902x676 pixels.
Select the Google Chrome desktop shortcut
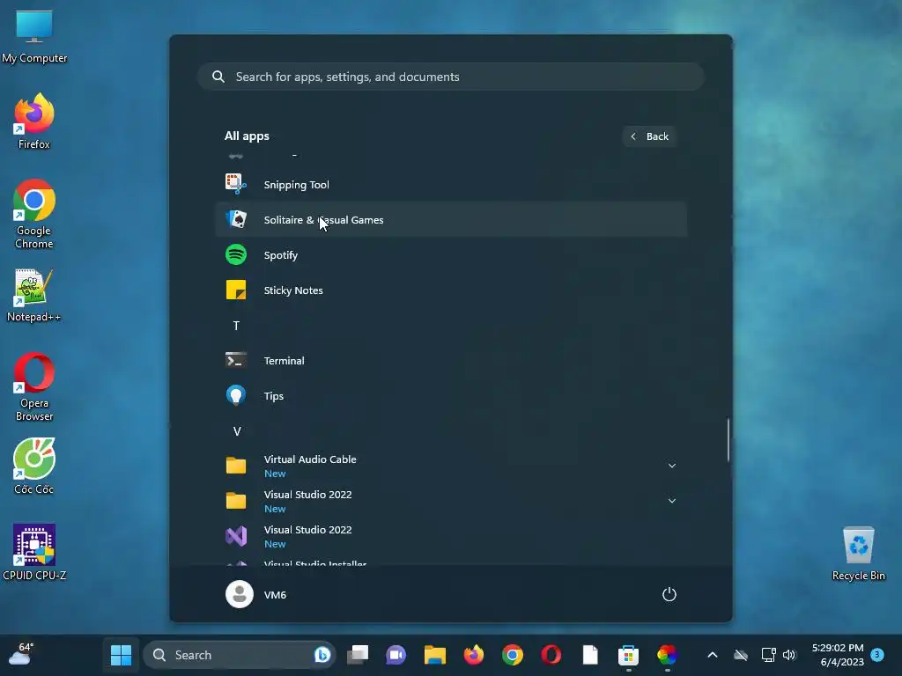pyautogui.click(x=34, y=214)
